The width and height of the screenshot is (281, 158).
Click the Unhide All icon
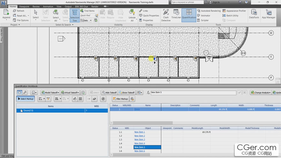point(132,12)
